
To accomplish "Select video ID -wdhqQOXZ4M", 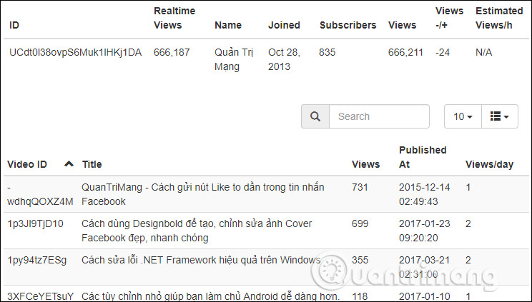I will pyautogui.click(x=40, y=195).
